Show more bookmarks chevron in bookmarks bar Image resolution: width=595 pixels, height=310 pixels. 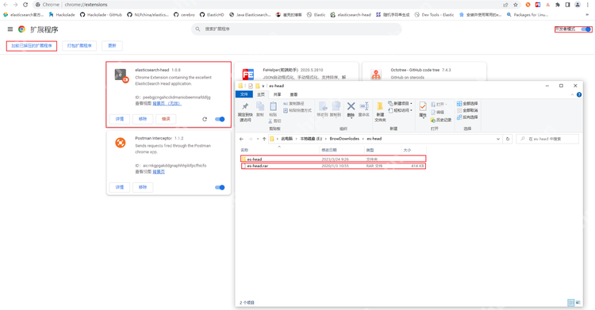pos(587,15)
